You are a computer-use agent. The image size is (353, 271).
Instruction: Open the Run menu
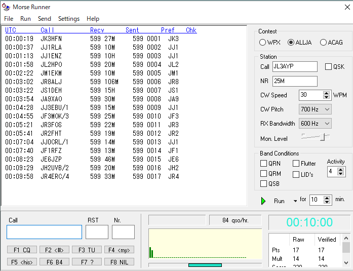25,19
